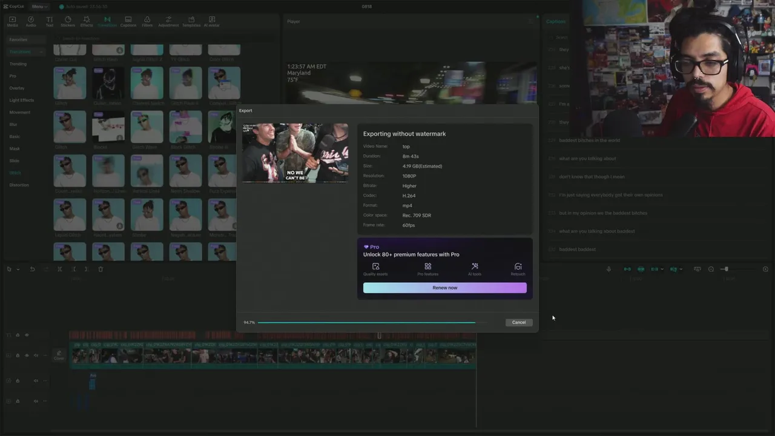Click the timeline zoom in plus icon
The image size is (775, 436).
[x=765, y=269]
